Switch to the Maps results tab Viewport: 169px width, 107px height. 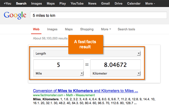69,29
